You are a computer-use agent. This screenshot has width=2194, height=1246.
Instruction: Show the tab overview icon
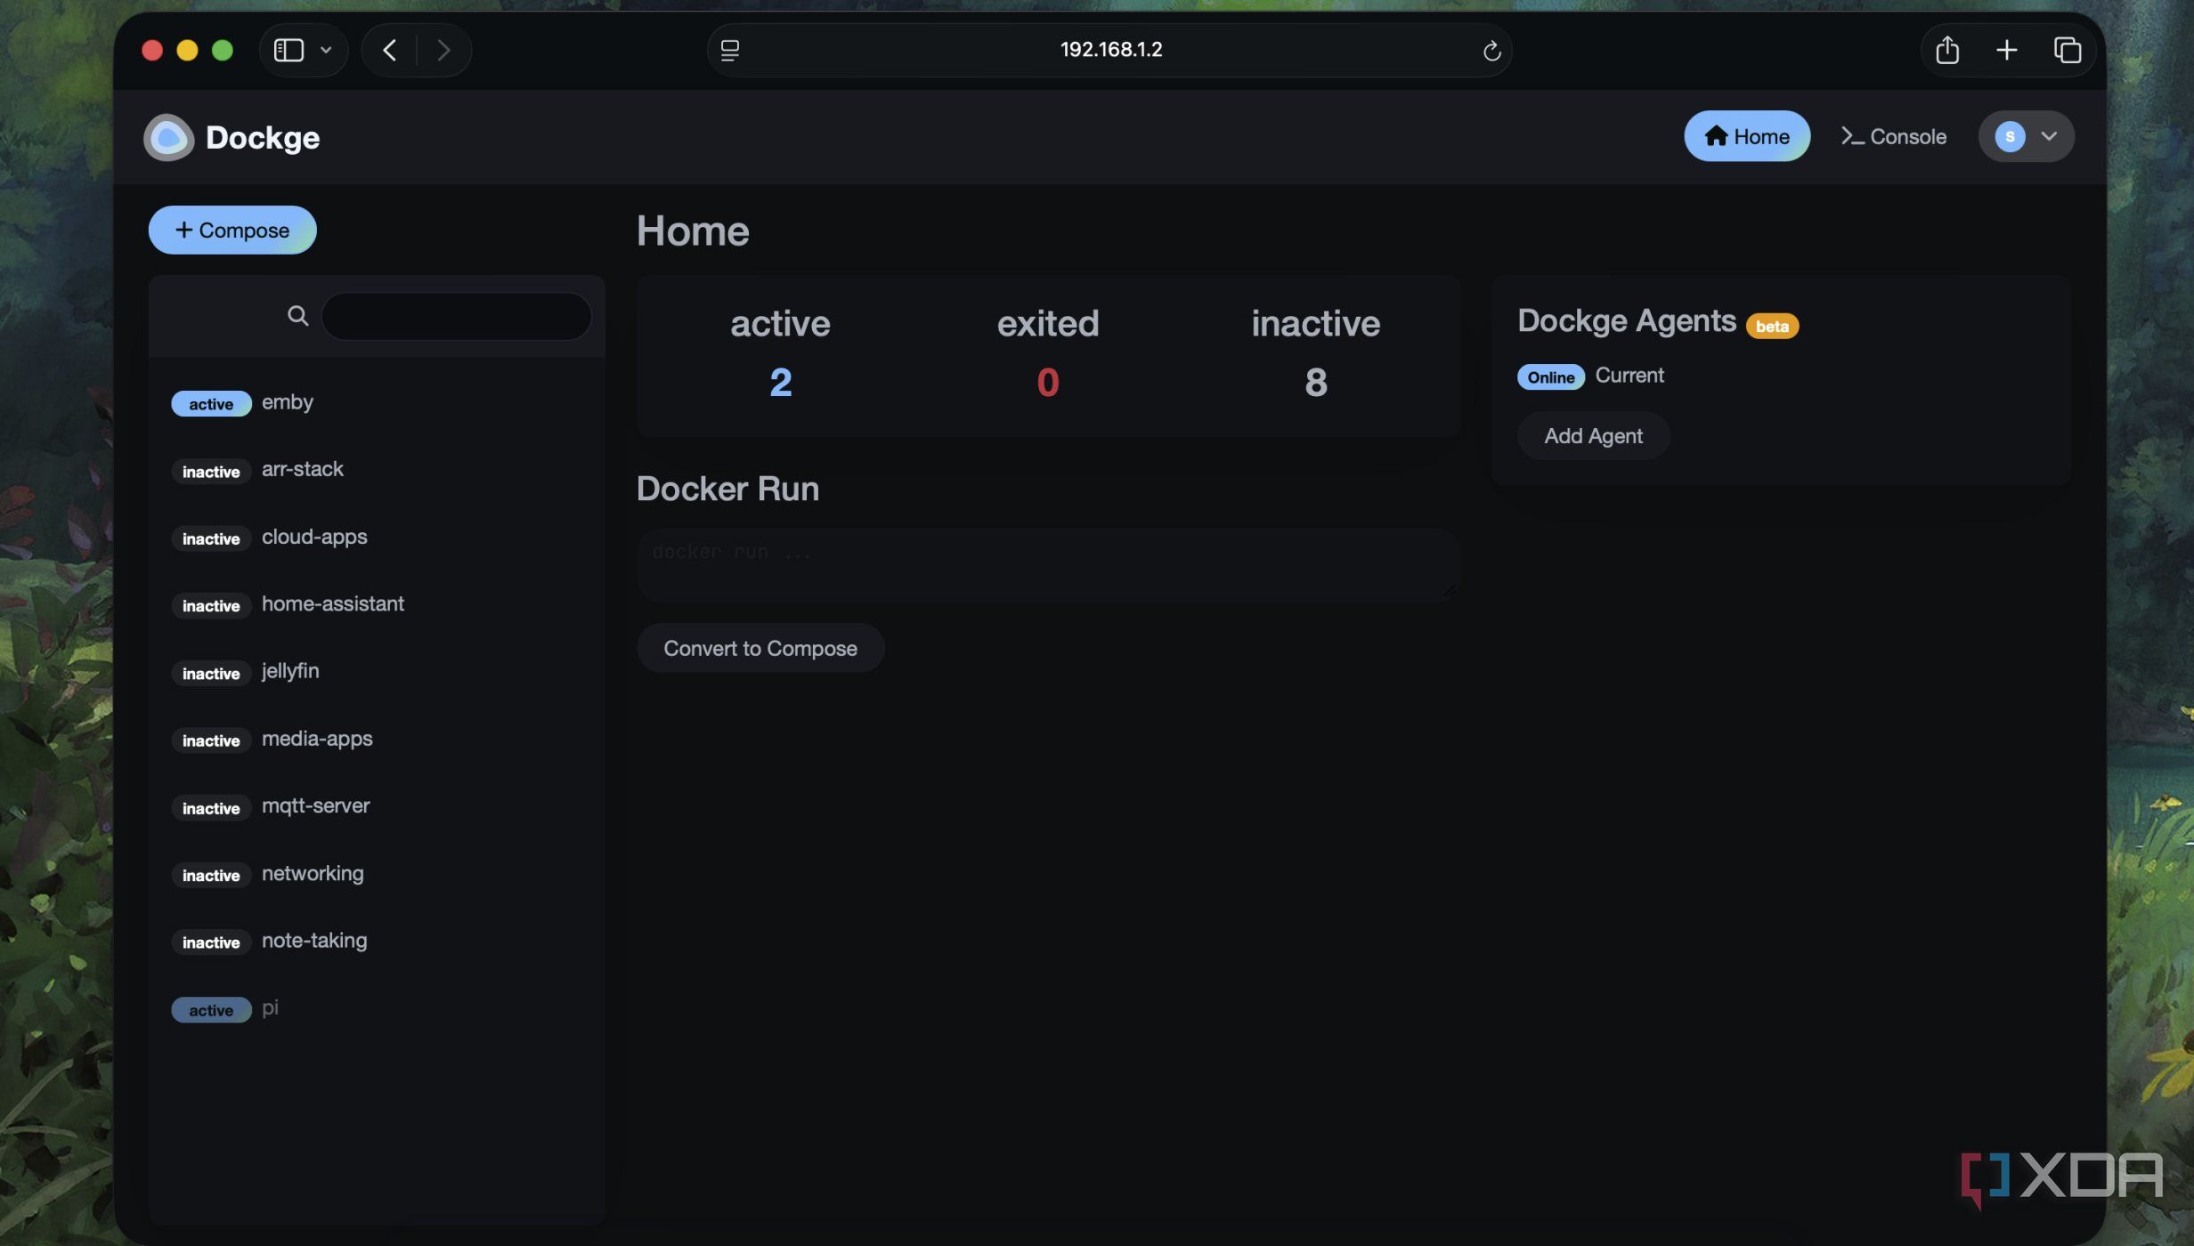pyautogui.click(x=2068, y=50)
